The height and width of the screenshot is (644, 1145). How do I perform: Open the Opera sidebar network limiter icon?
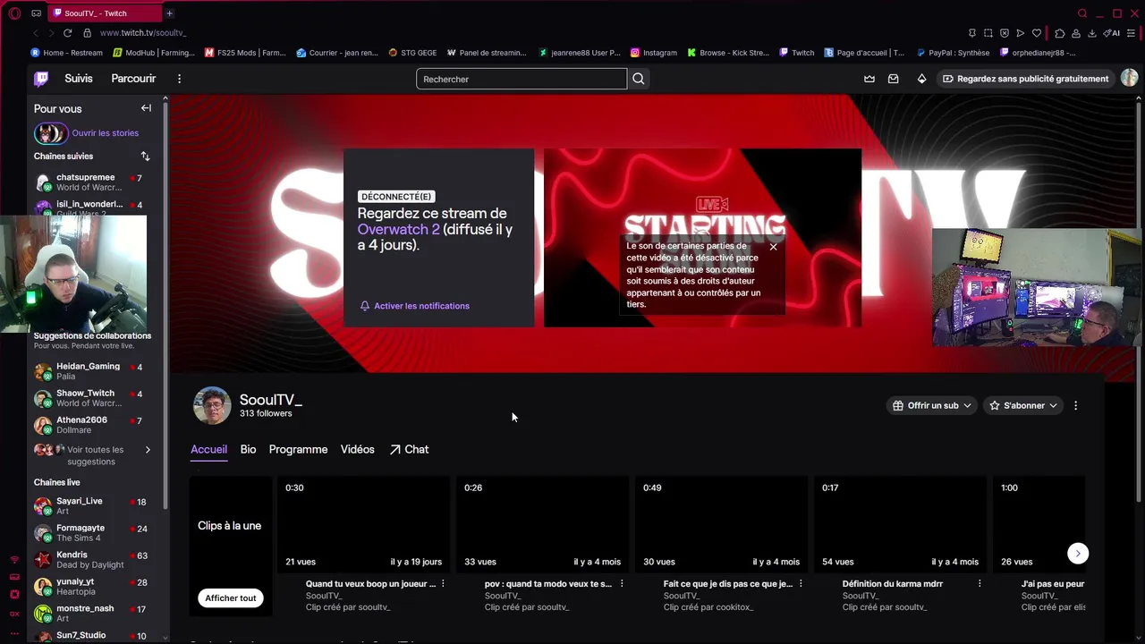(x=14, y=560)
